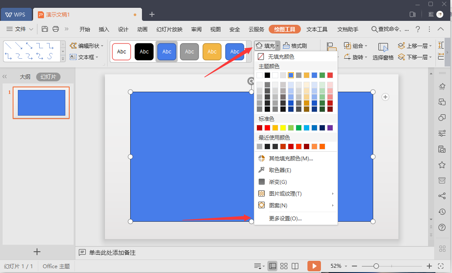The width and height of the screenshot is (452, 273).
Task: Open the 动画 ribbon tab
Action: tap(142, 29)
